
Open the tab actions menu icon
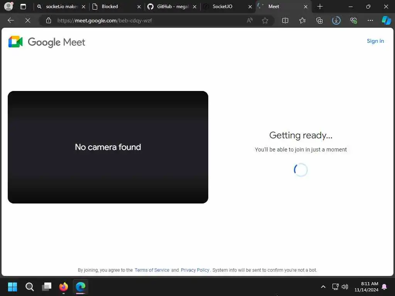23,7
